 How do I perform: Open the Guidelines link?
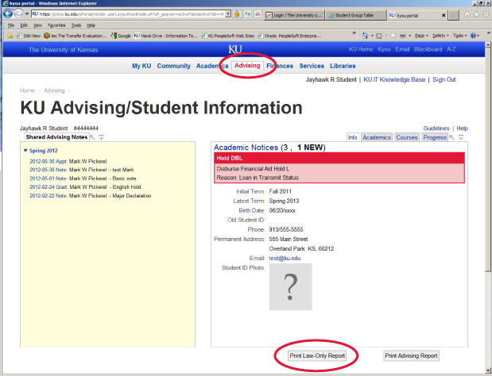(436, 128)
